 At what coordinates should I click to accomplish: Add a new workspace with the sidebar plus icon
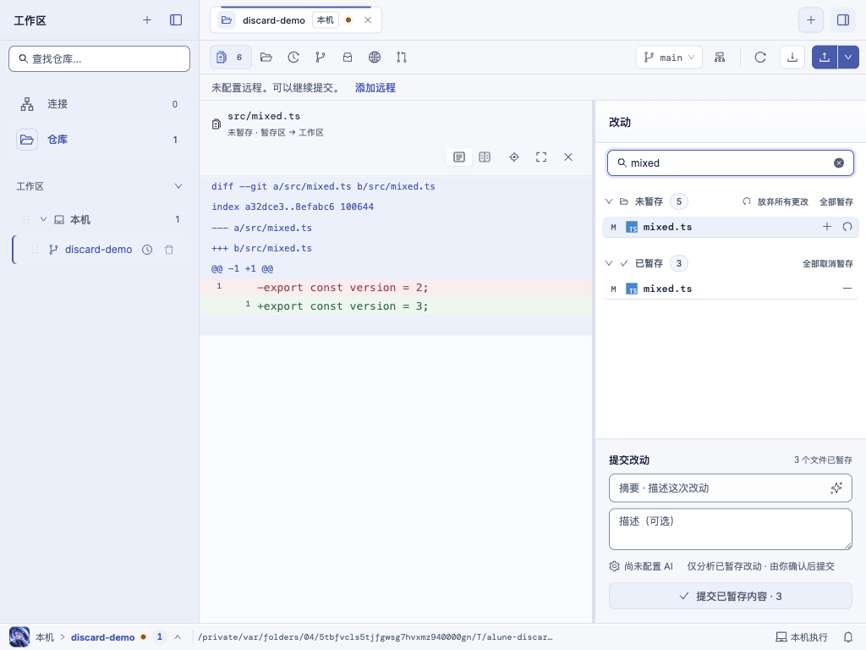click(147, 20)
